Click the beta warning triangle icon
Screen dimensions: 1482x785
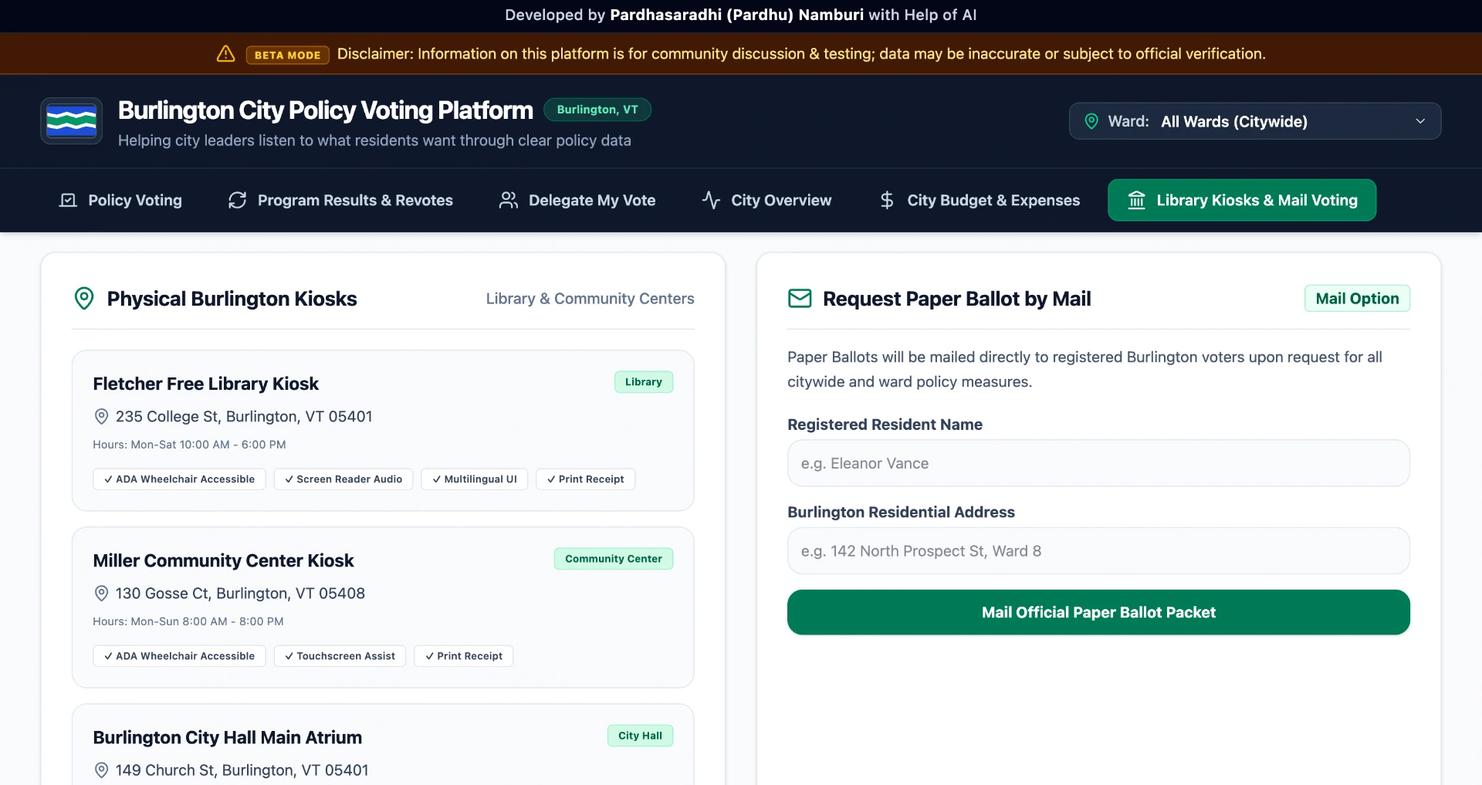(x=225, y=54)
